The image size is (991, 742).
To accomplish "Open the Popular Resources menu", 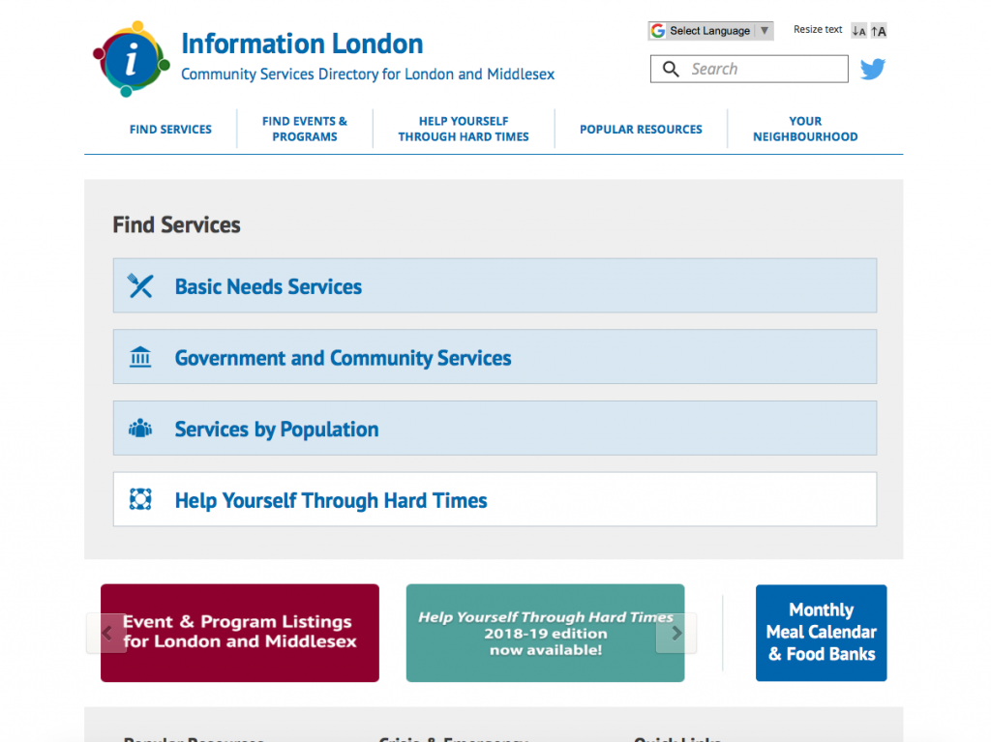I will (x=641, y=129).
